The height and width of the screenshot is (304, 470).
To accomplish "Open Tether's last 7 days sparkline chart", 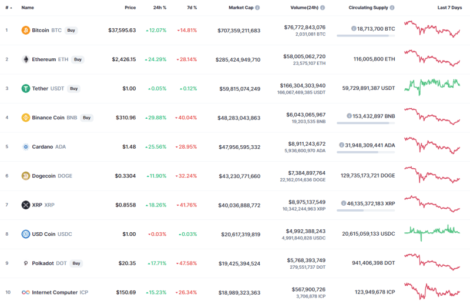I will [x=432, y=86].
